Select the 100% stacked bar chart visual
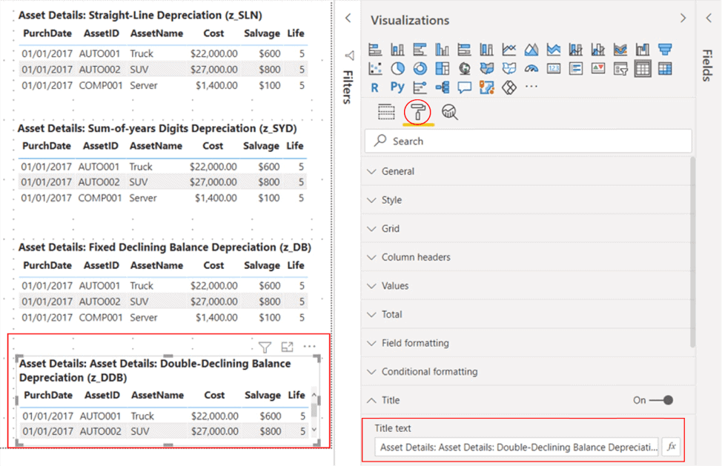Viewport: 722px width, 466px height. click(x=464, y=49)
